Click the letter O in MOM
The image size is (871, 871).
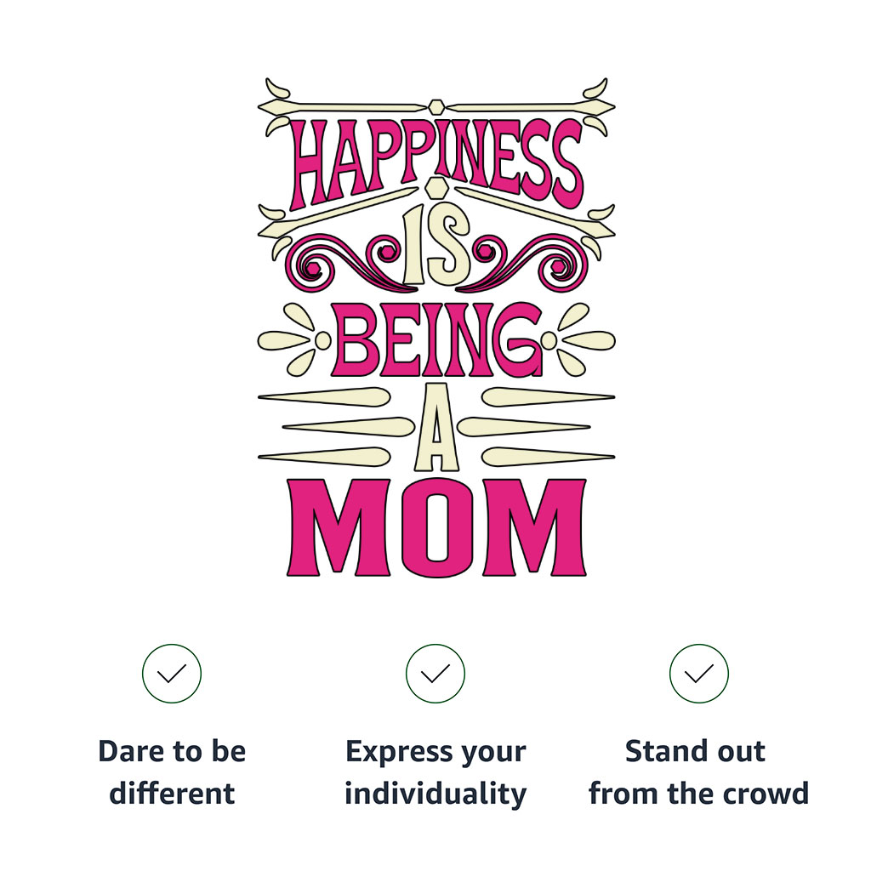click(x=436, y=527)
